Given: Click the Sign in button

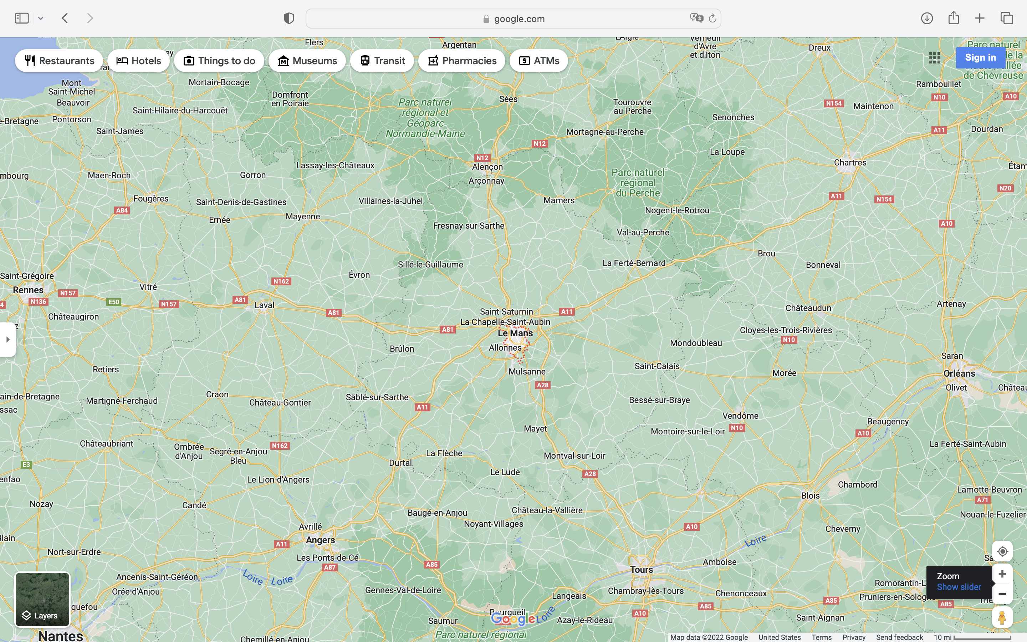Looking at the screenshot, I should click(980, 57).
